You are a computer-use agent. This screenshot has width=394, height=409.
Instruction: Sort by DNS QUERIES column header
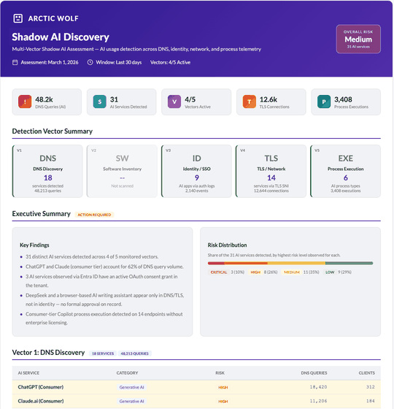[314, 373]
